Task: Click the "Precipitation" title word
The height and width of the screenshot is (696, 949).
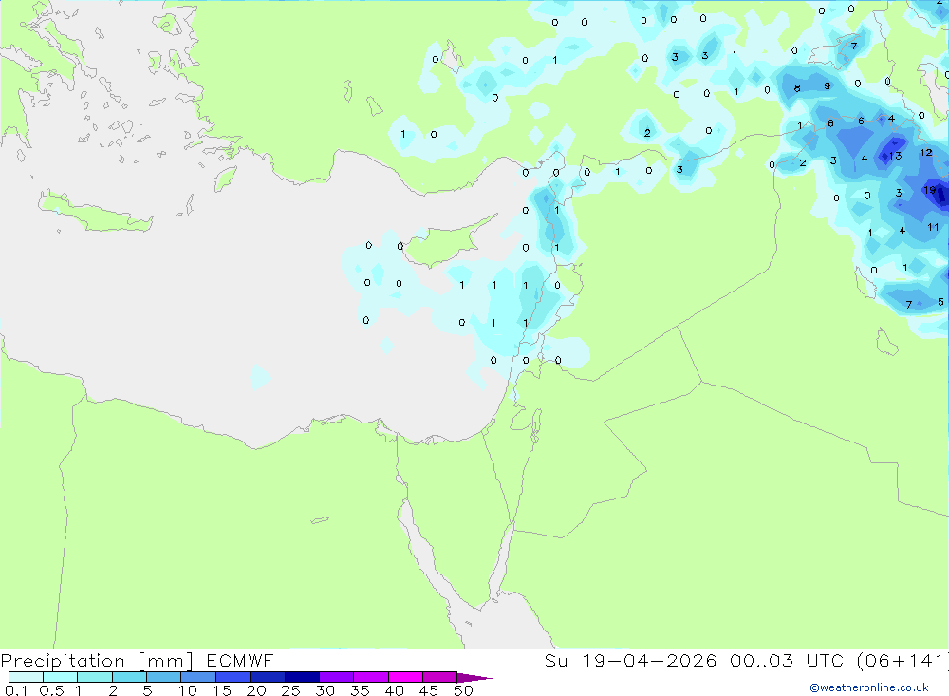Action: coord(63,660)
